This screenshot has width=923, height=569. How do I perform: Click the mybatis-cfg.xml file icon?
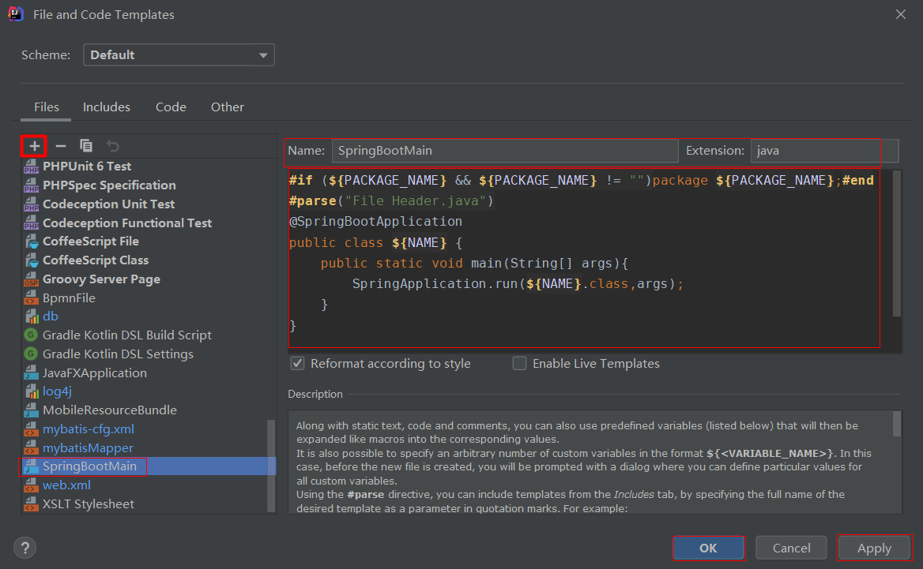pyautogui.click(x=31, y=429)
